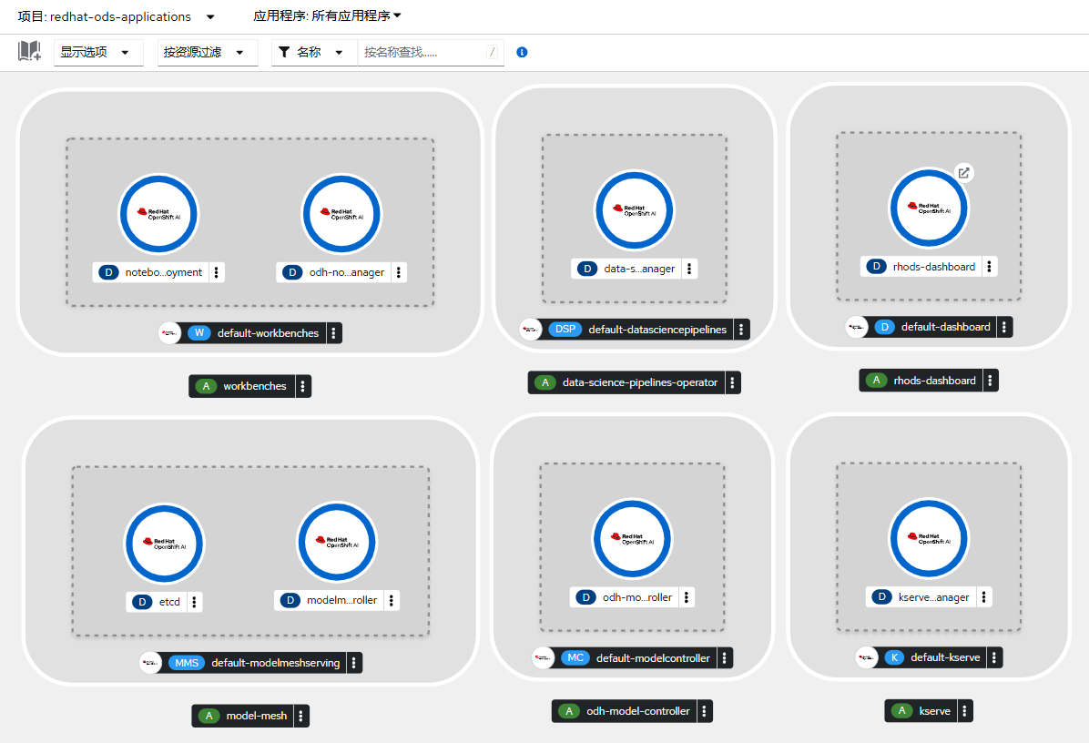Screen dimensions: 1089x743
Task: Open kebab menu for rhods-dashboard application
Action: 991,381
